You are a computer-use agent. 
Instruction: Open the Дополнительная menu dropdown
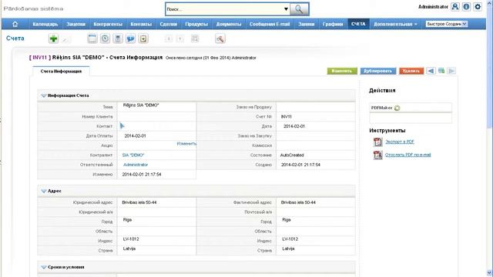coord(395,24)
